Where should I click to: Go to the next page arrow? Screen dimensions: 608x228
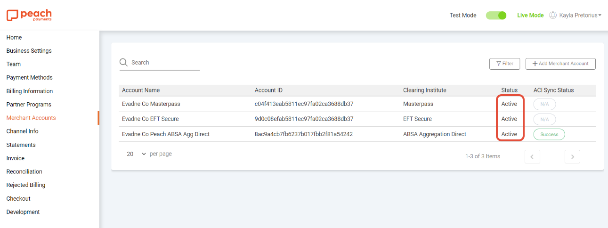coord(572,157)
